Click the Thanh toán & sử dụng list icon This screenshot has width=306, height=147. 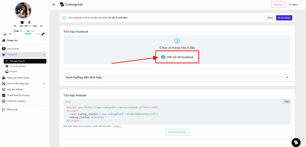pyautogui.click(x=3, y=95)
